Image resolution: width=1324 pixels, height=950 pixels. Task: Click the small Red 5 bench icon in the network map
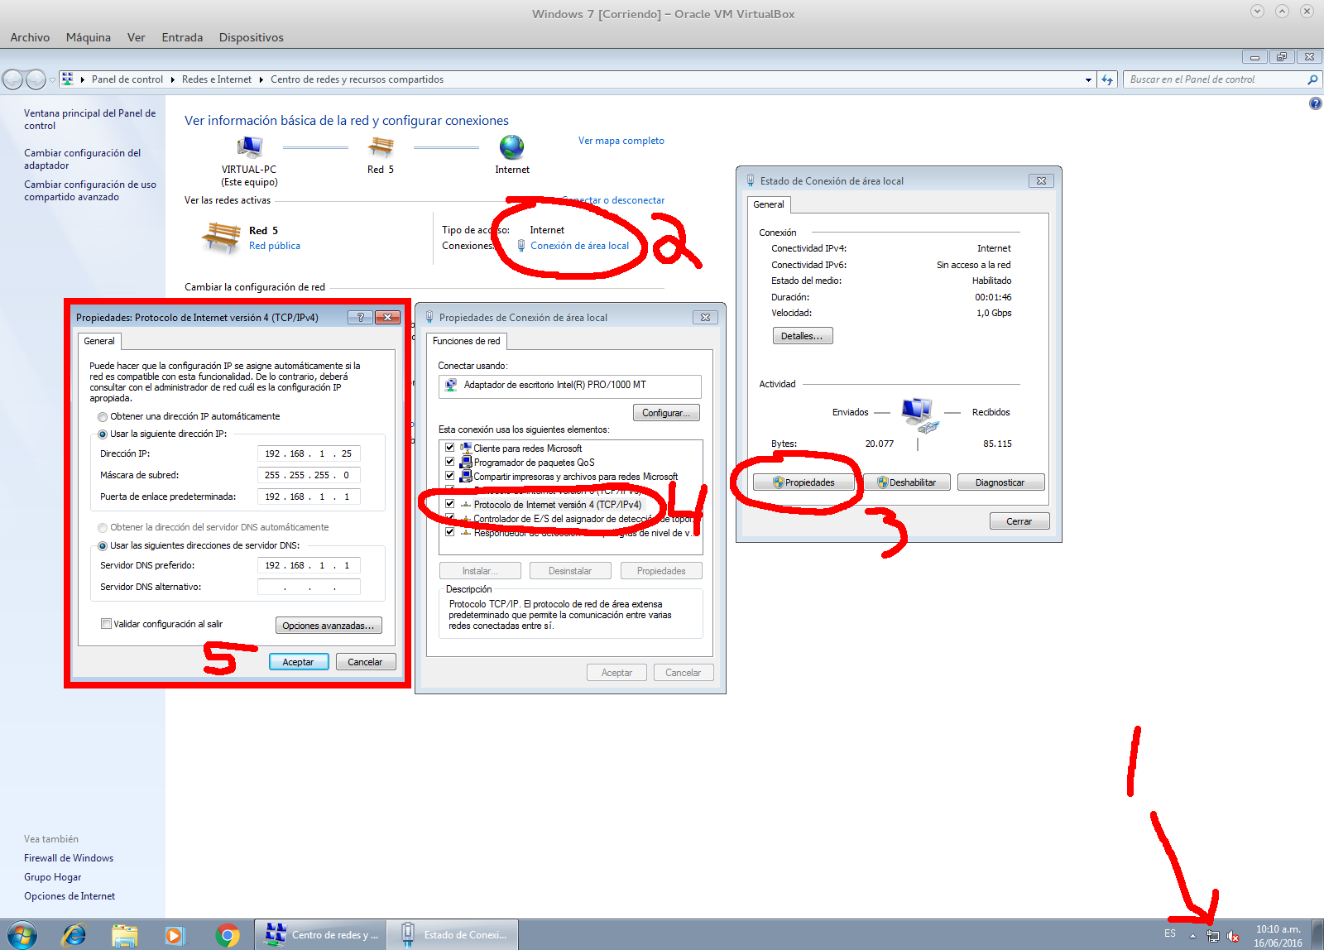tap(381, 147)
